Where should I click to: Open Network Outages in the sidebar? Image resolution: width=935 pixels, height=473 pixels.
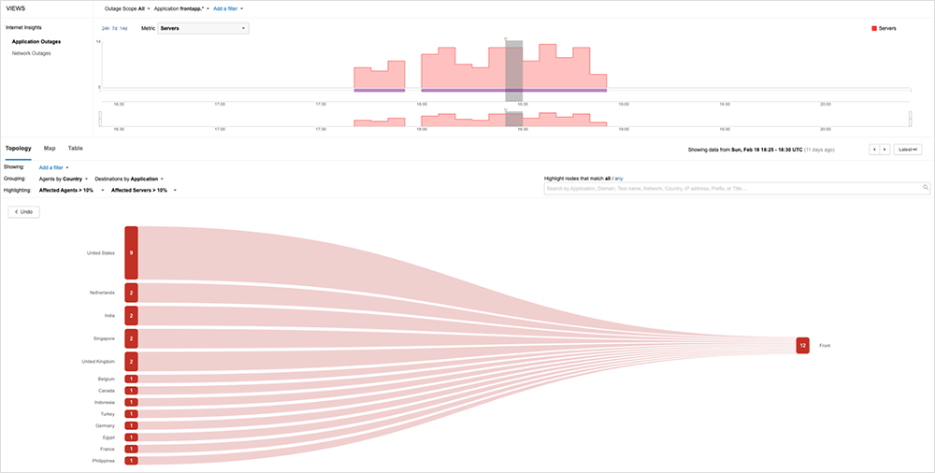(x=31, y=53)
